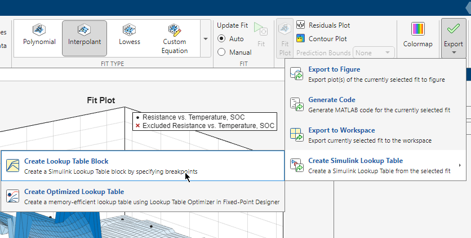Select the Auto update fit option
The width and height of the screenshot is (471, 238).
coord(221,39)
